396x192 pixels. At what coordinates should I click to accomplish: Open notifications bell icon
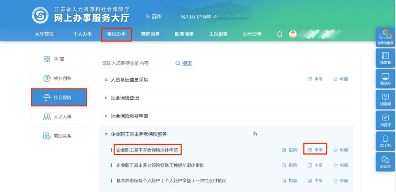(x=279, y=34)
